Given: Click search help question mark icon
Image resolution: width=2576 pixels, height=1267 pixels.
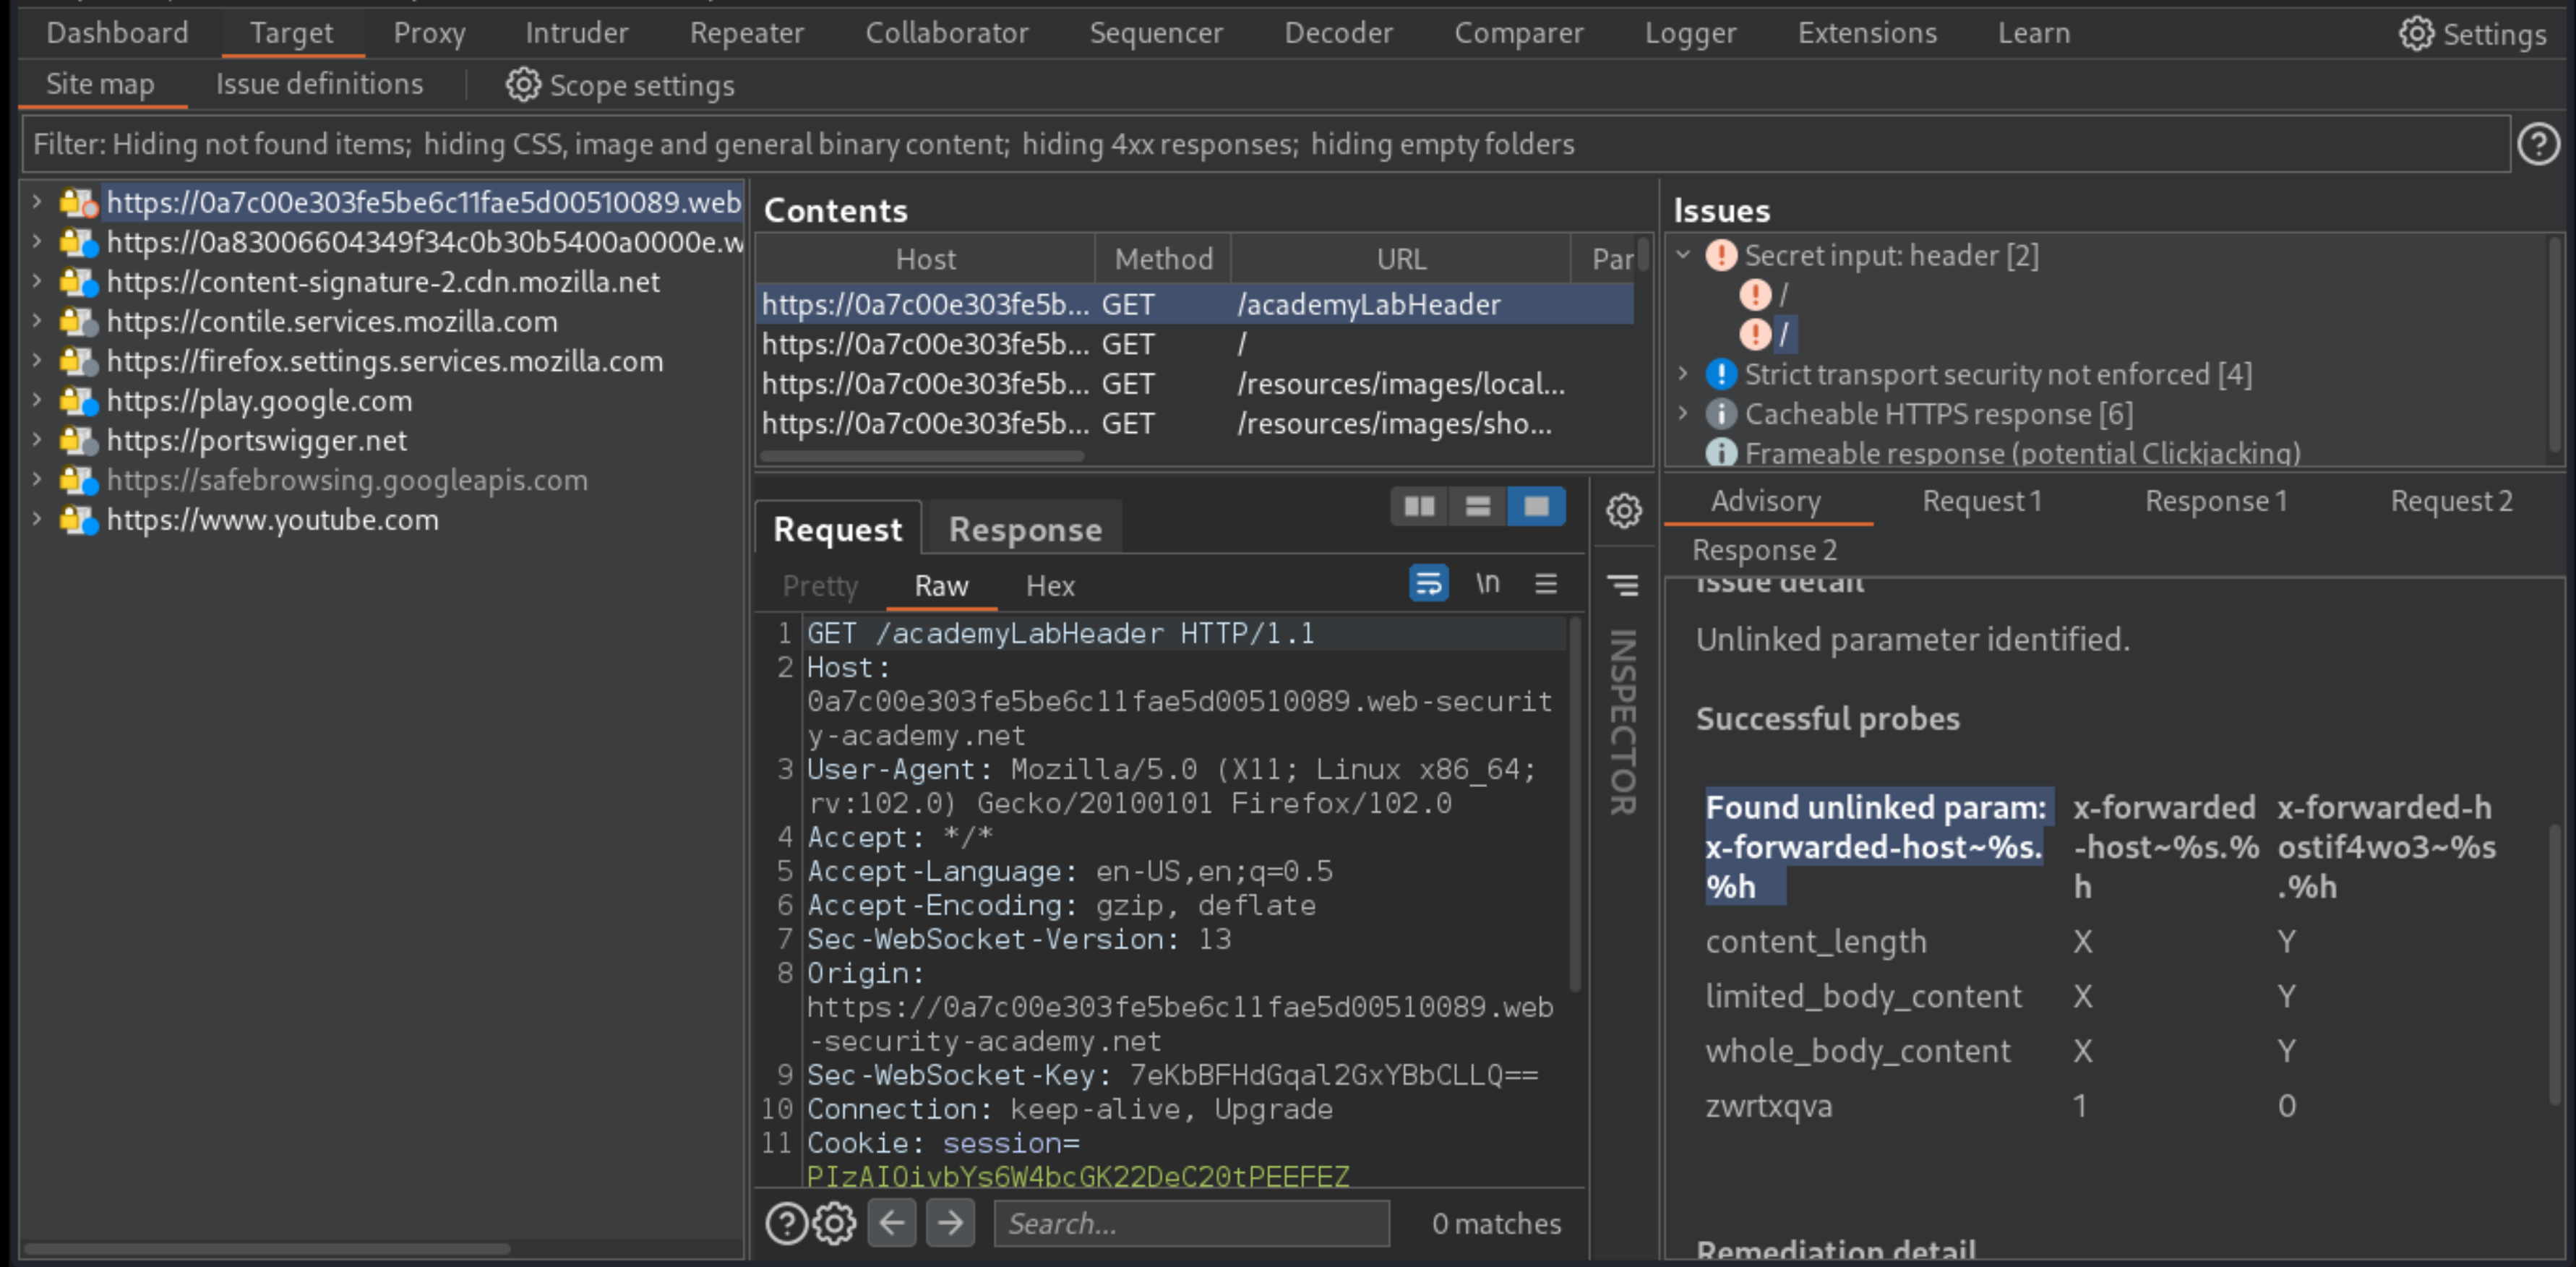Looking at the screenshot, I should [786, 1223].
